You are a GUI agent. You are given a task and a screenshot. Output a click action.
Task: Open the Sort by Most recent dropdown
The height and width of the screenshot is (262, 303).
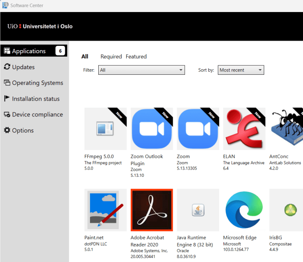(241, 70)
